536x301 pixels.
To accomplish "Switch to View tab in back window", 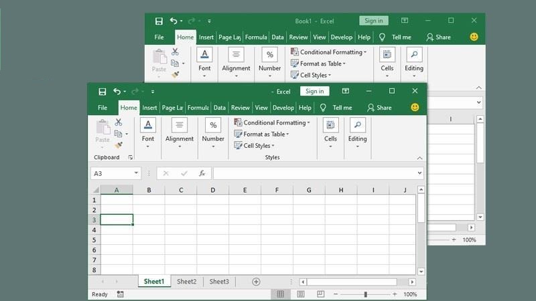I will pyautogui.click(x=320, y=37).
